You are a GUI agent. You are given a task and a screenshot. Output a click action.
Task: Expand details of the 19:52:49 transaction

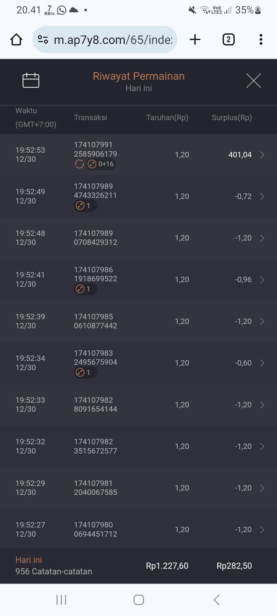point(262,196)
